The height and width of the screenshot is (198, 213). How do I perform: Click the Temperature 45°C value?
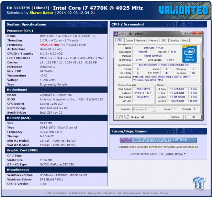pos(43,75)
